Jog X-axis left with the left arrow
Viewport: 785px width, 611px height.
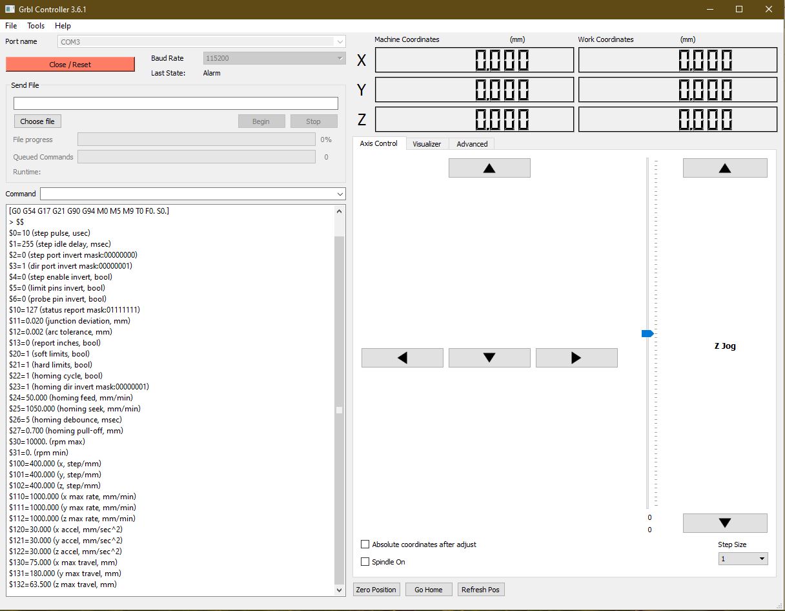pos(402,358)
